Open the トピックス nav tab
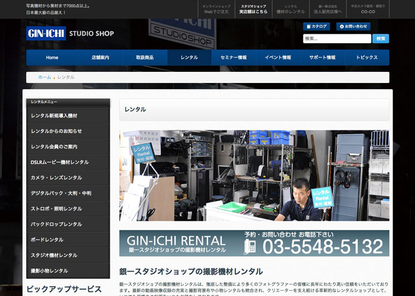This screenshot has width=415, height=296. tap(367, 58)
